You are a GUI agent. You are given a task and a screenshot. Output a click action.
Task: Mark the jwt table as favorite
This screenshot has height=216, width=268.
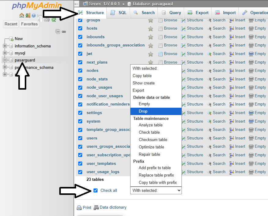click(x=150, y=54)
